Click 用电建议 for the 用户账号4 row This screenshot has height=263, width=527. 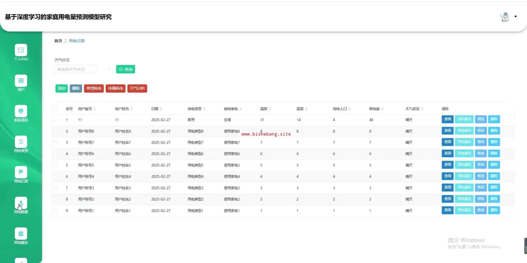click(464, 176)
